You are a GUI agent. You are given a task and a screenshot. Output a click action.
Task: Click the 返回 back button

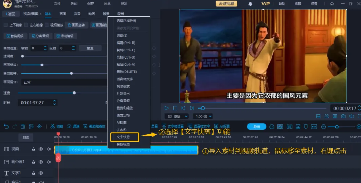11,14
